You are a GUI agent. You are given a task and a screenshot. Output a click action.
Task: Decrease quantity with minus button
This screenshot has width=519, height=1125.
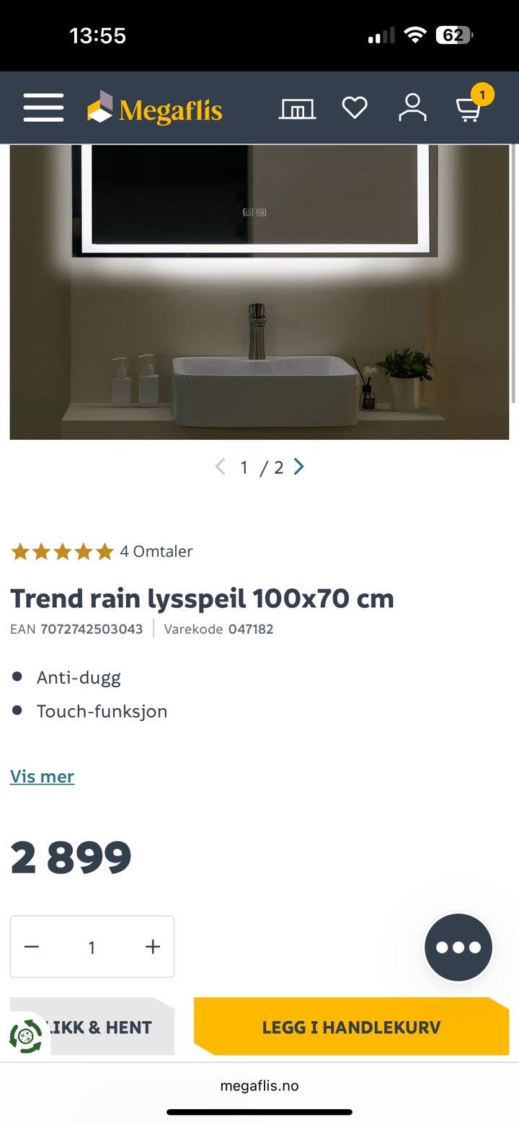(x=31, y=947)
